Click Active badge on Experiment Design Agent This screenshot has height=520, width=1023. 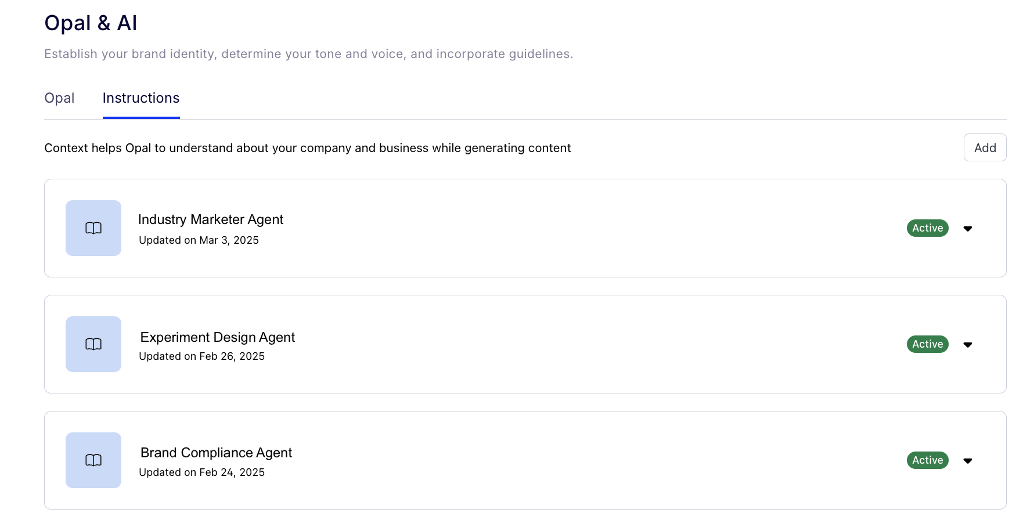point(927,344)
